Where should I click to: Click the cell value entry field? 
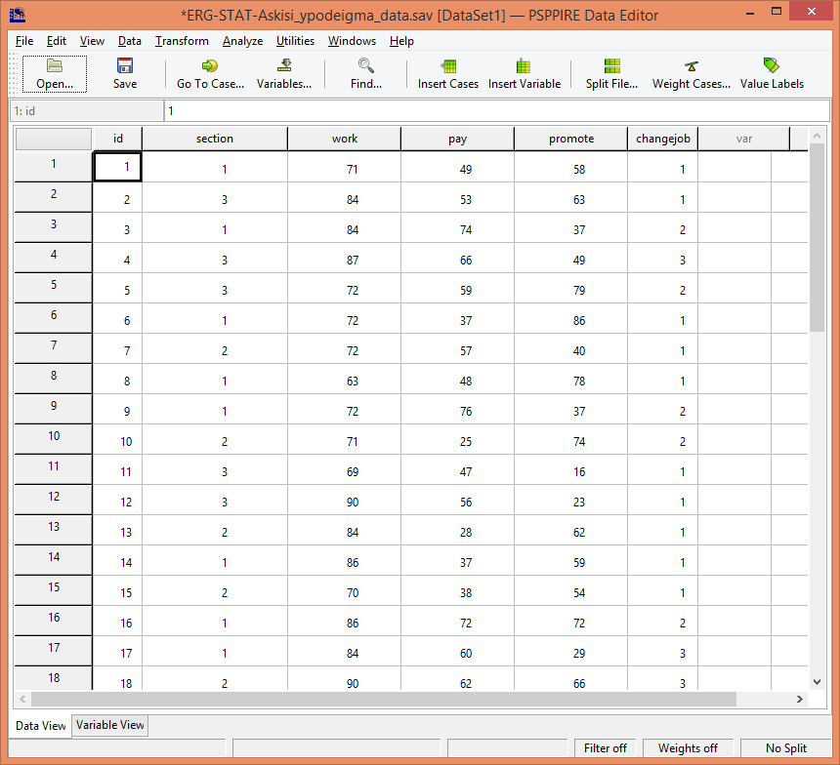(x=496, y=111)
